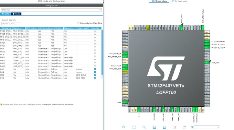This screenshot has width=234, height=130.
Task: Sort table by Modified header
Action: pos(95,28)
